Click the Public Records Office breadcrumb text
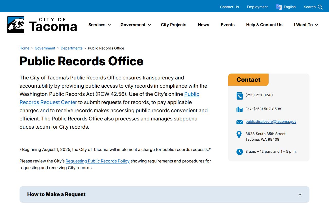This screenshot has height=205, width=329. pos(106,48)
